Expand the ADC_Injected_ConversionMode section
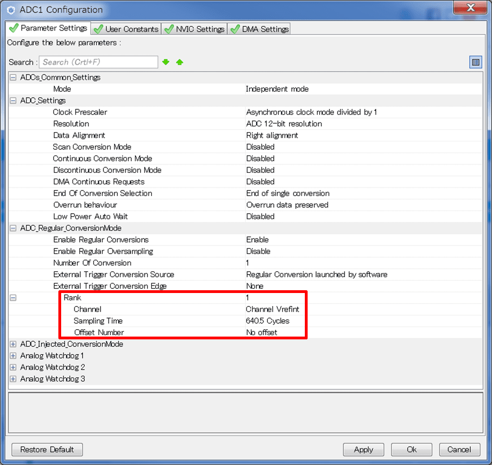This screenshot has height=465, width=492. click(13, 344)
